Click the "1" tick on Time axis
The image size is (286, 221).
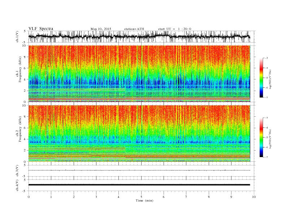tap(51, 197)
